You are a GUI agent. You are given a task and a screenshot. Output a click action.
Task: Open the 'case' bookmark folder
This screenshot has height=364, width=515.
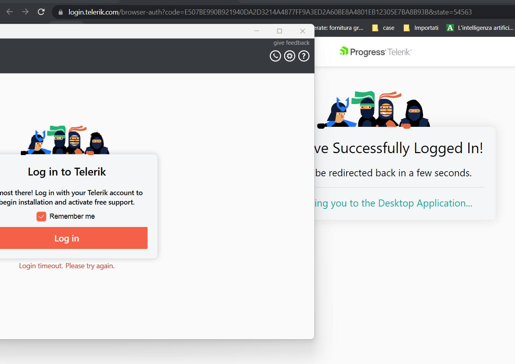coord(384,28)
